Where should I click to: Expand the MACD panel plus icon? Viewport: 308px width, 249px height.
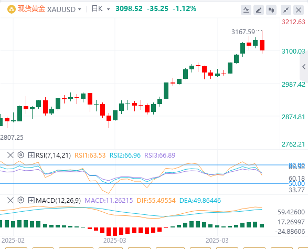click(31, 201)
